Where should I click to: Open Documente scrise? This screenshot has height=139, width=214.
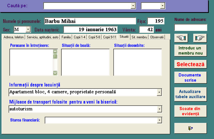[190, 77]
